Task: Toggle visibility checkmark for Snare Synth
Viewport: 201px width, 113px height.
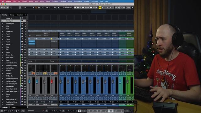Action: (x=3, y=24)
